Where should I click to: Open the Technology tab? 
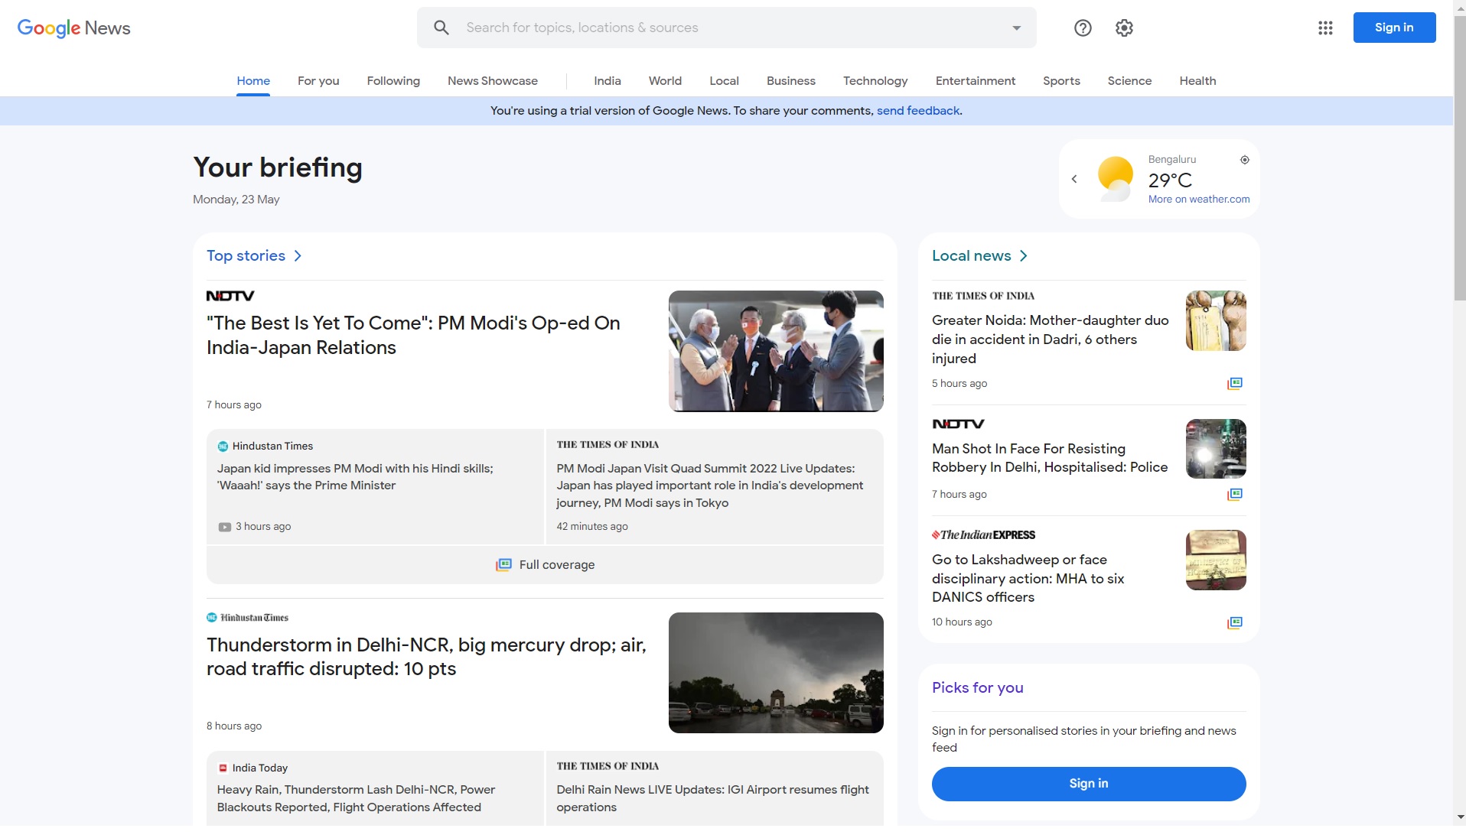(x=875, y=81)
